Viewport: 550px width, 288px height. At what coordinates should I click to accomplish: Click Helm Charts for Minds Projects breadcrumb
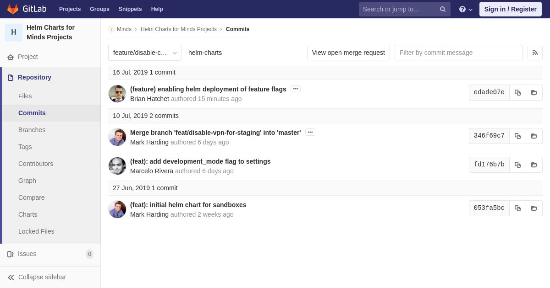[x=179, y=29]
